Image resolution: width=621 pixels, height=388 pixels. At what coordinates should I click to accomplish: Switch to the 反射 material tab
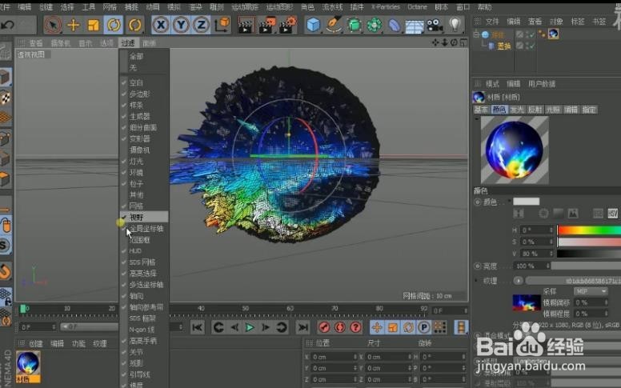point(535,110)
